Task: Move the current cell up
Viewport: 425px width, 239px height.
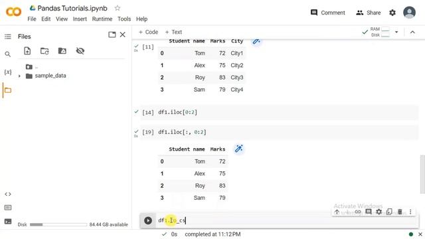Action: (x=337, y=212)
